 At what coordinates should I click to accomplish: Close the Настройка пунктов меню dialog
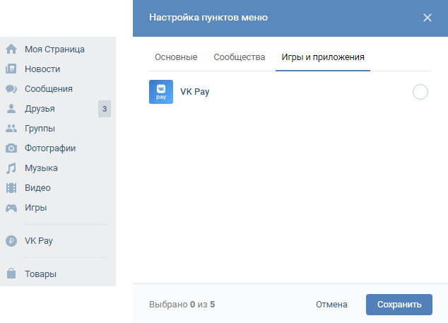point(427,18)
